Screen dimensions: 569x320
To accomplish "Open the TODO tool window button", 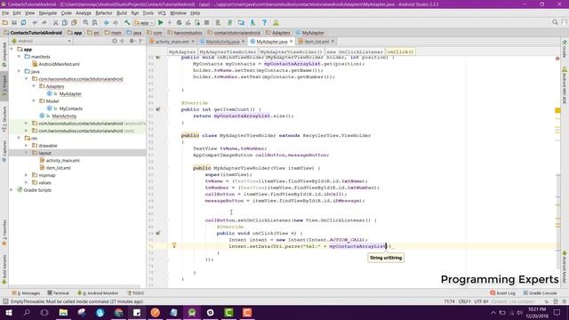I will [x=136, y=292].
